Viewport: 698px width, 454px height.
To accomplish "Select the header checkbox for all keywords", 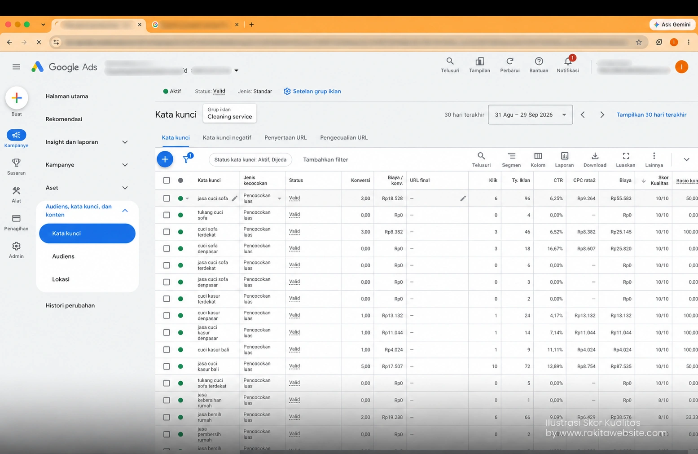I will coord(167,180).
